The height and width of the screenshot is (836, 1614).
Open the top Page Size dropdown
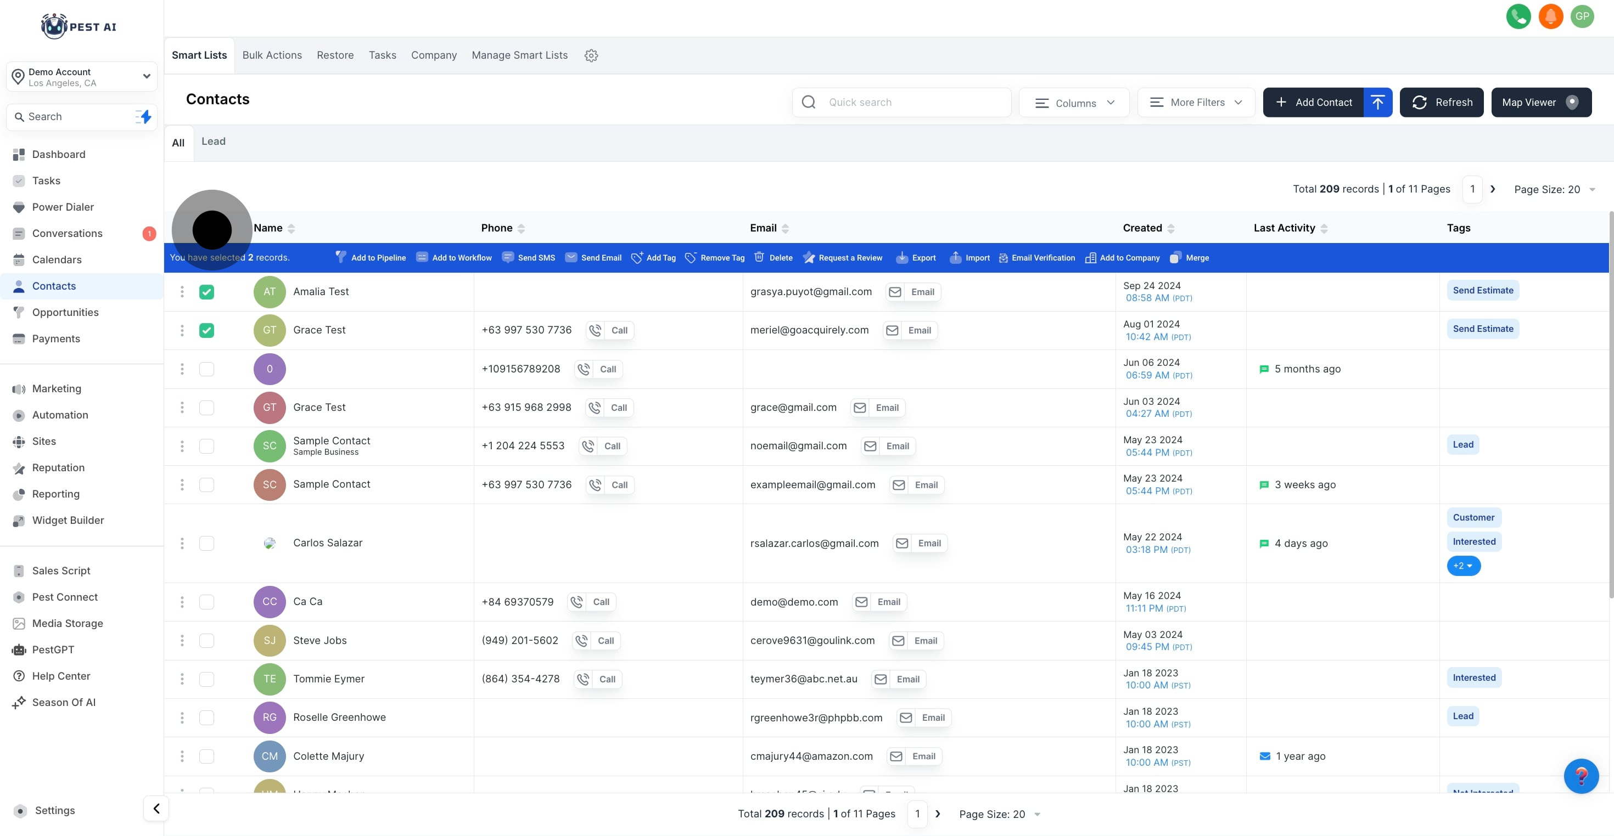coord(1554,189)
